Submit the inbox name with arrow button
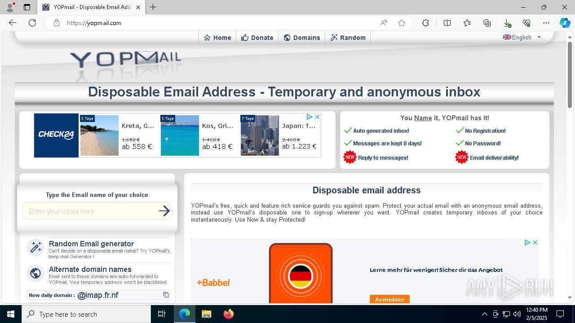This screenshot has height=323, width=575. (x=164, y=211)
